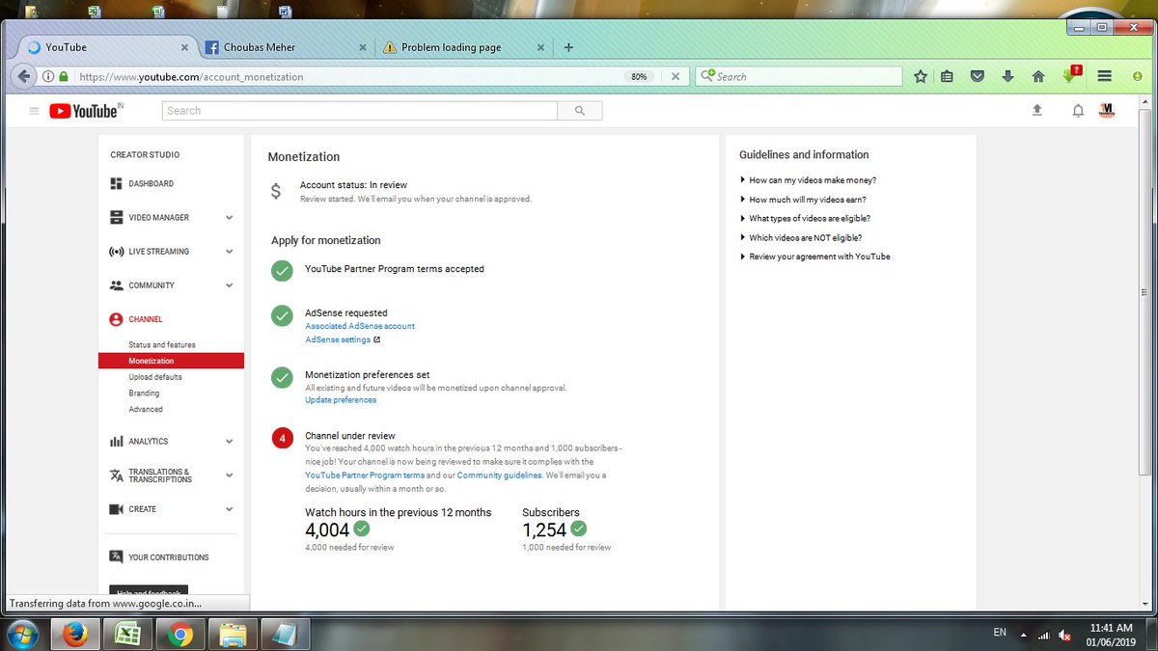Open Firefox downloads arrow
Viewport: 1158px width, 651px height.
click(1007, 76)
